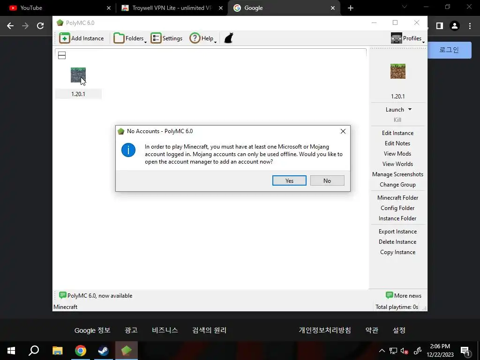This screenshot has height=360, width=480.
Task: Click Yes in the No Accounts dialog
Action: click(289, 180)
